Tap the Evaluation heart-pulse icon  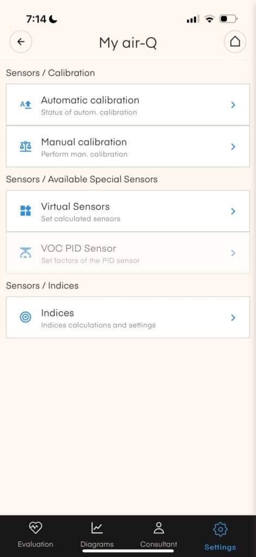coord(35,528)
